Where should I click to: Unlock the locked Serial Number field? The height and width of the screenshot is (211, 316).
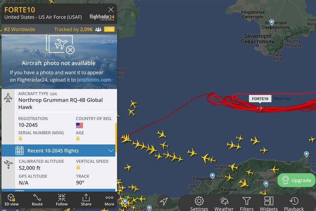point(20,139)
